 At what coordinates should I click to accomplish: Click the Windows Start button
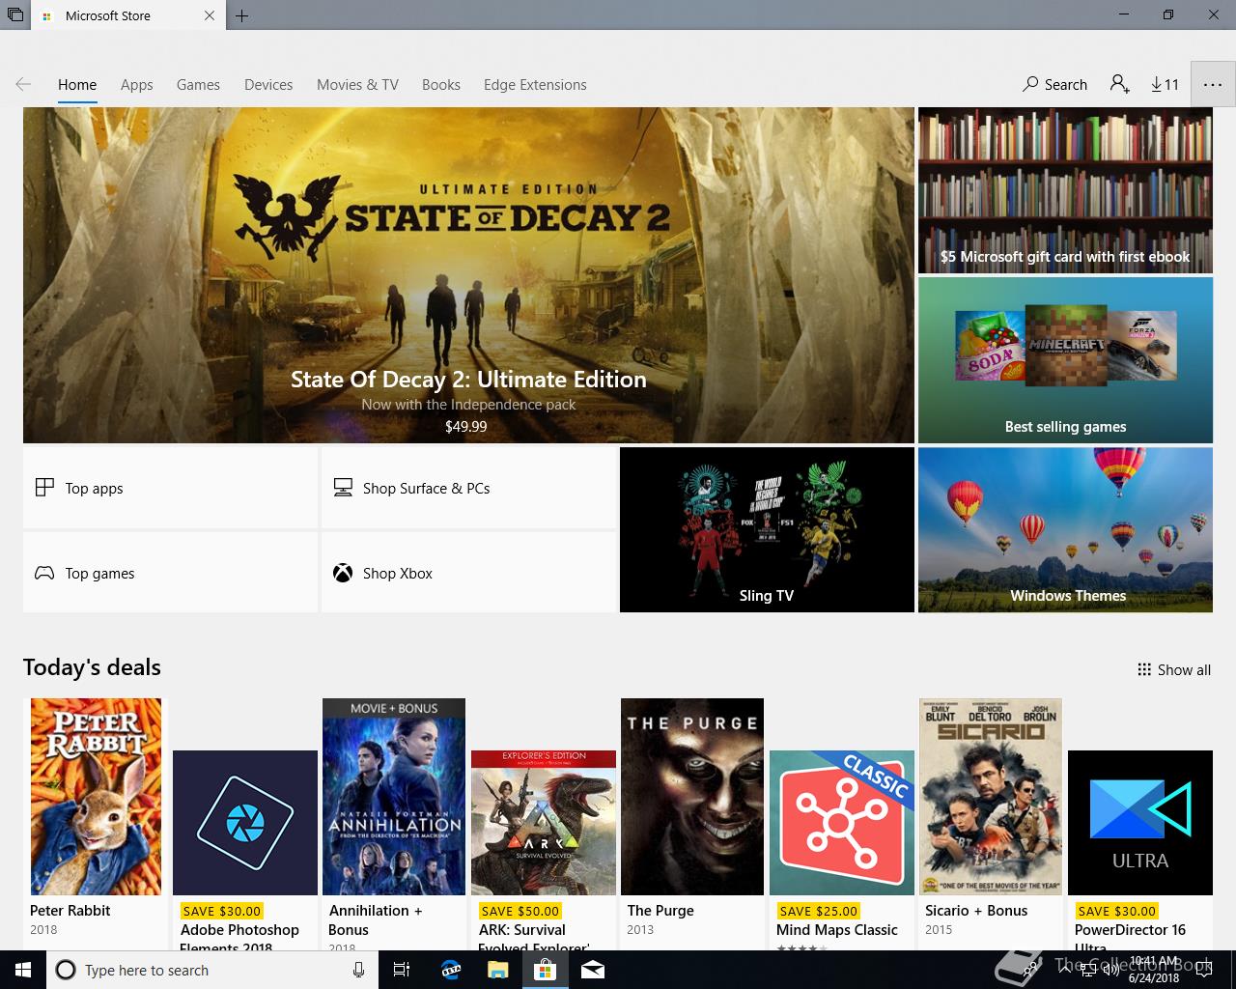[x=23, y=970]
